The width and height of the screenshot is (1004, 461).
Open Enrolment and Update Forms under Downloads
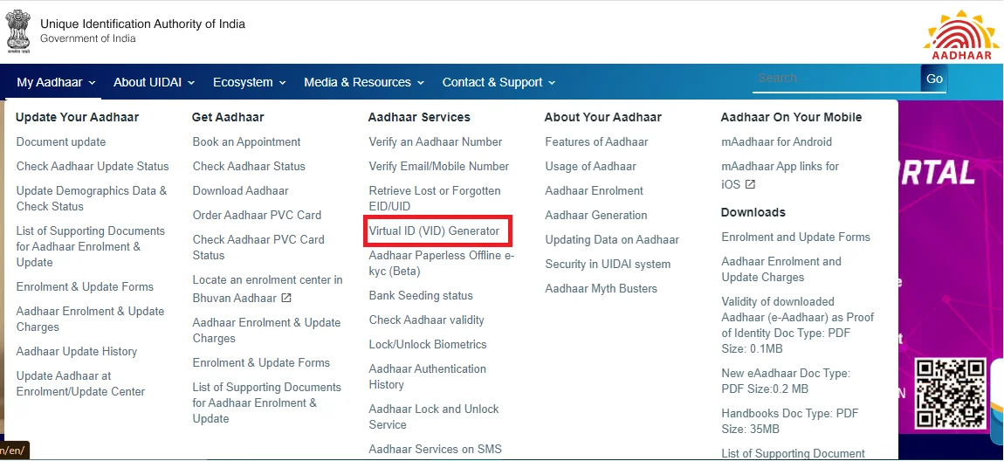[x=796, y=237]
